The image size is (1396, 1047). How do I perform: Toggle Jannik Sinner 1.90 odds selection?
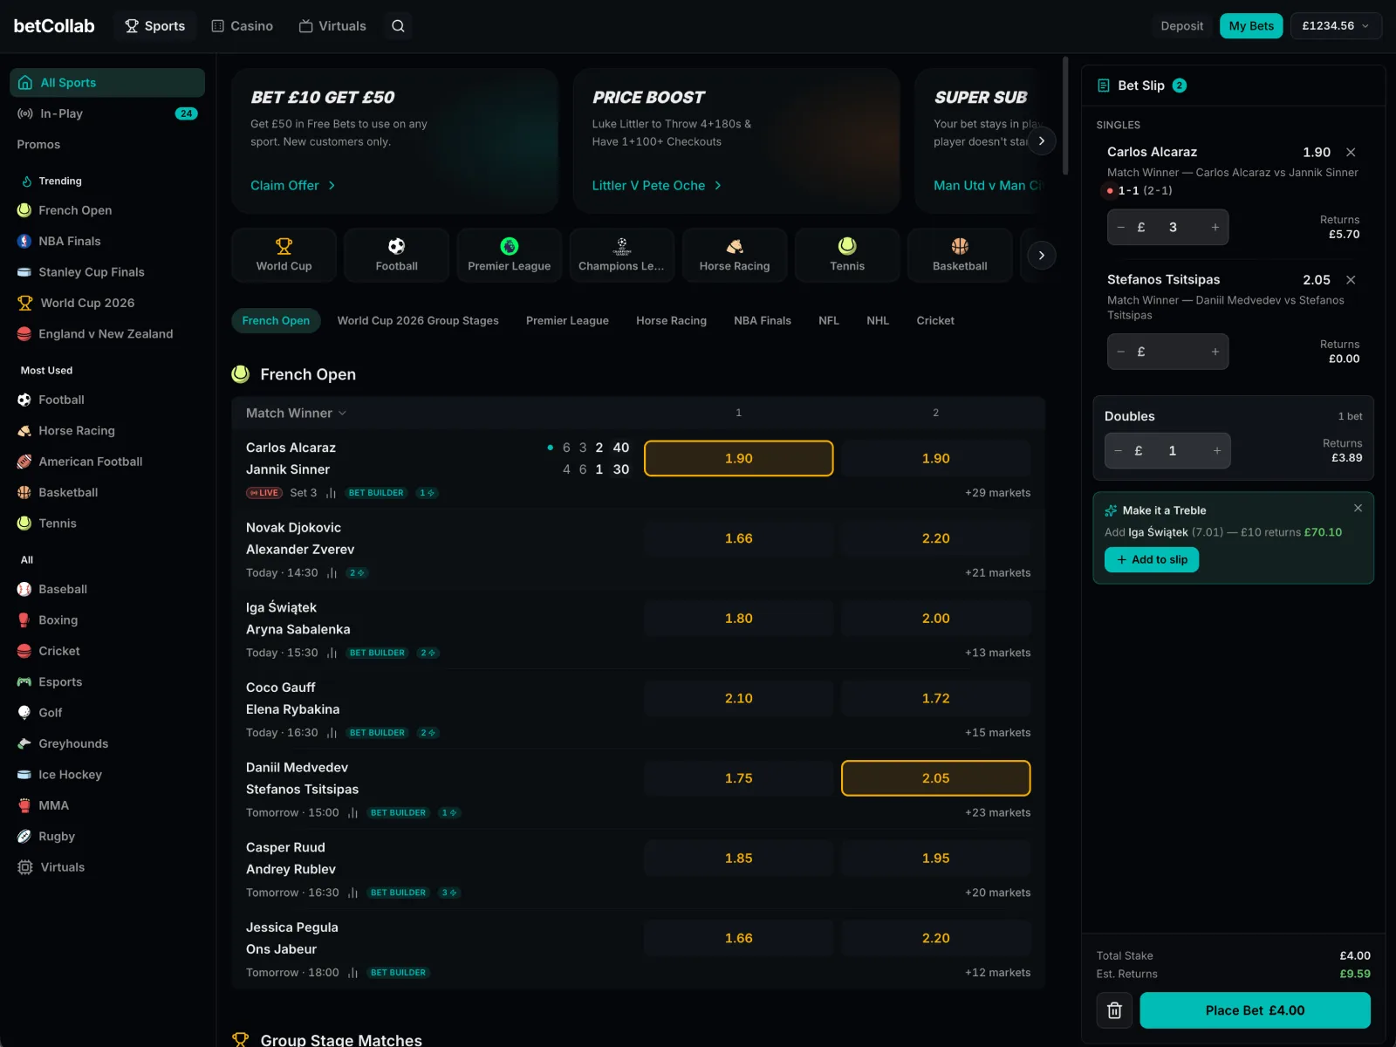[x=936, y=458]
